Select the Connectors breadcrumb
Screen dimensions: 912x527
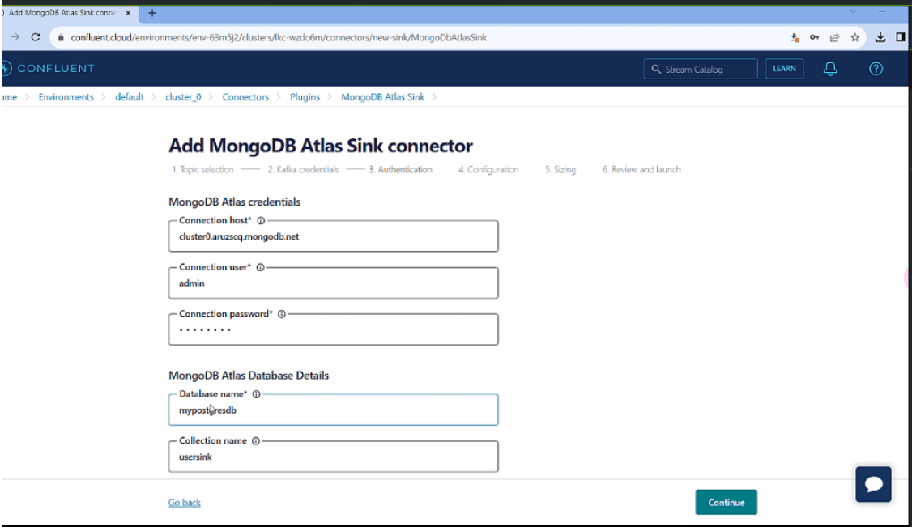(x=245, y=96)
